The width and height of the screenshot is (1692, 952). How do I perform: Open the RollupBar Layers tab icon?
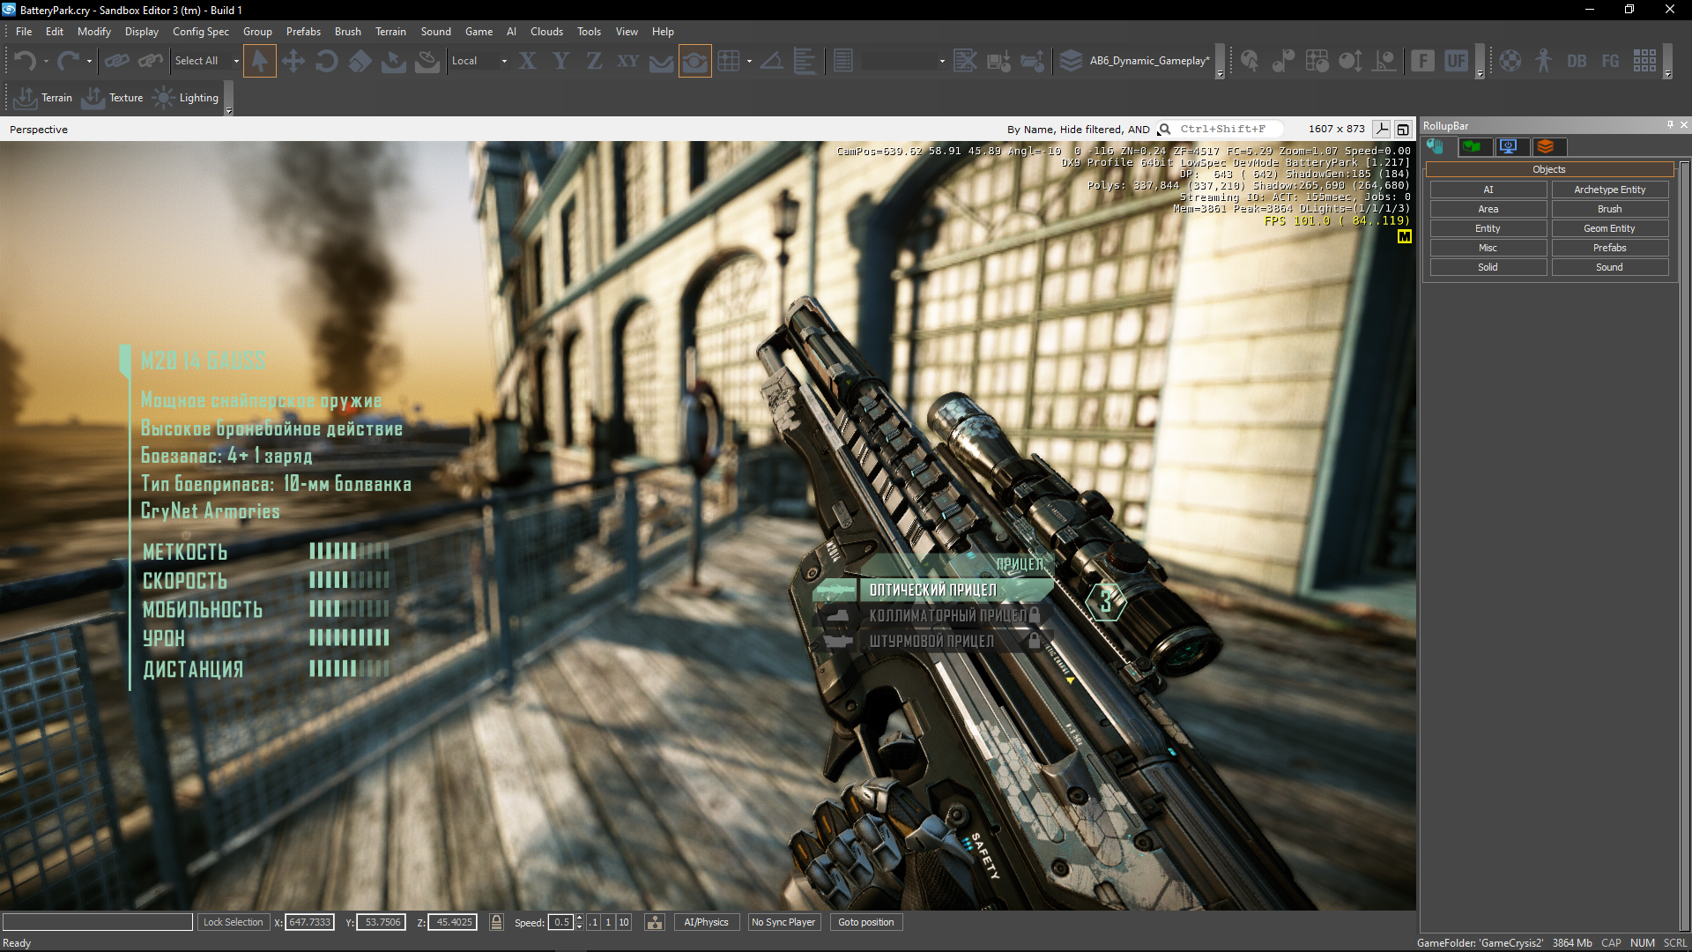(x=1545, y=146)
